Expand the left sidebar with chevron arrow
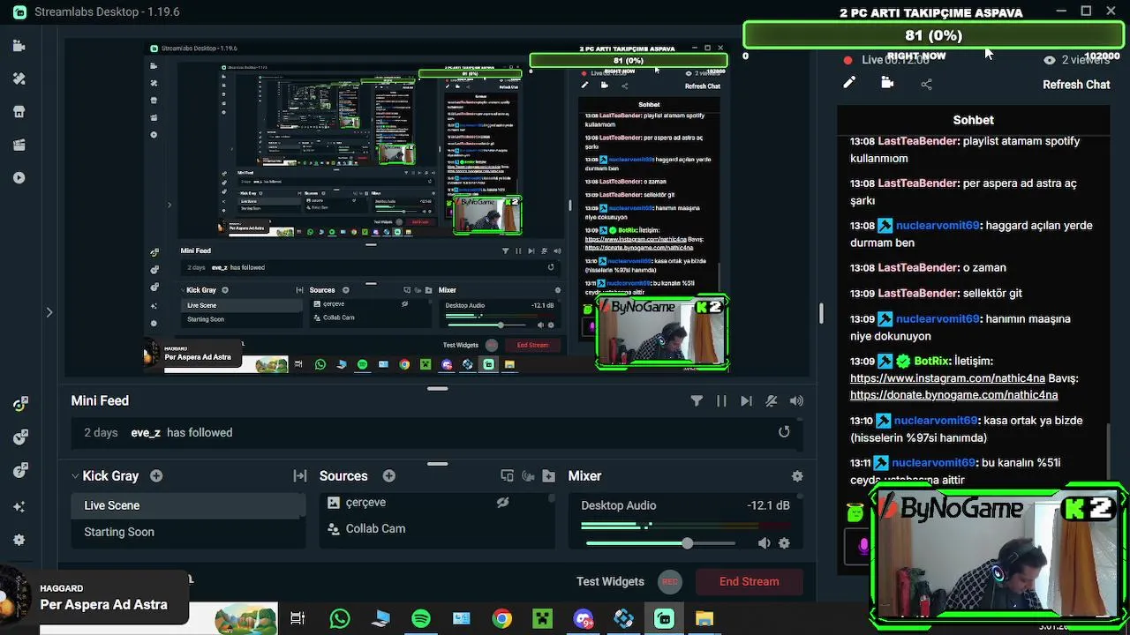Screen dimensions: 1130x635 tap(49, 312)
